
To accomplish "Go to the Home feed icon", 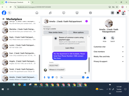I will coord(37,13).
